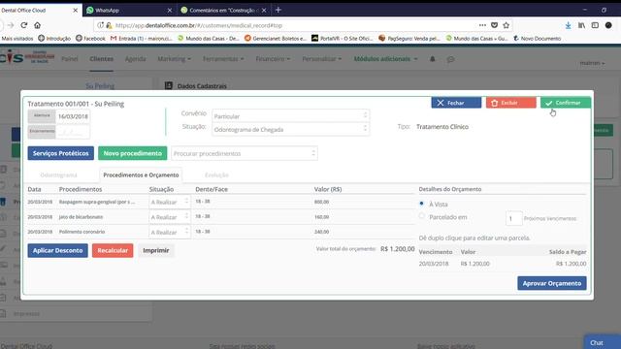Open the Ferramentas menu
Image resolution: width=621 pixels, height=349 pixels.
tap(223, 59)
